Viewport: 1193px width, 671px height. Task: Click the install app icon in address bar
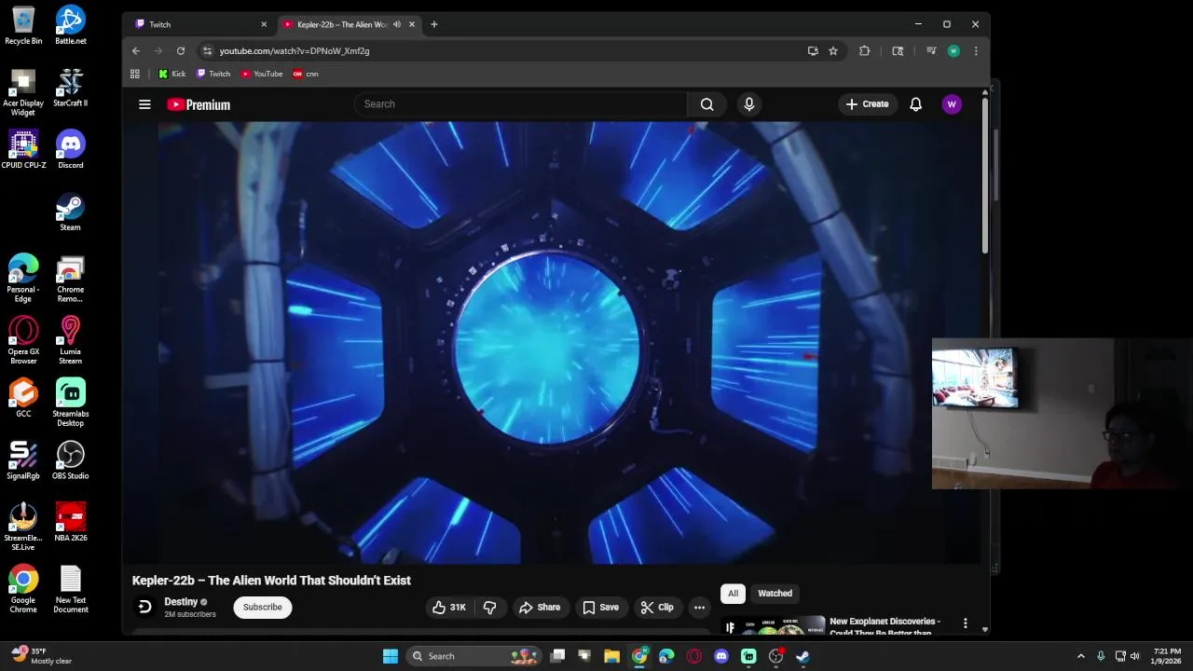tap(813, 51)
